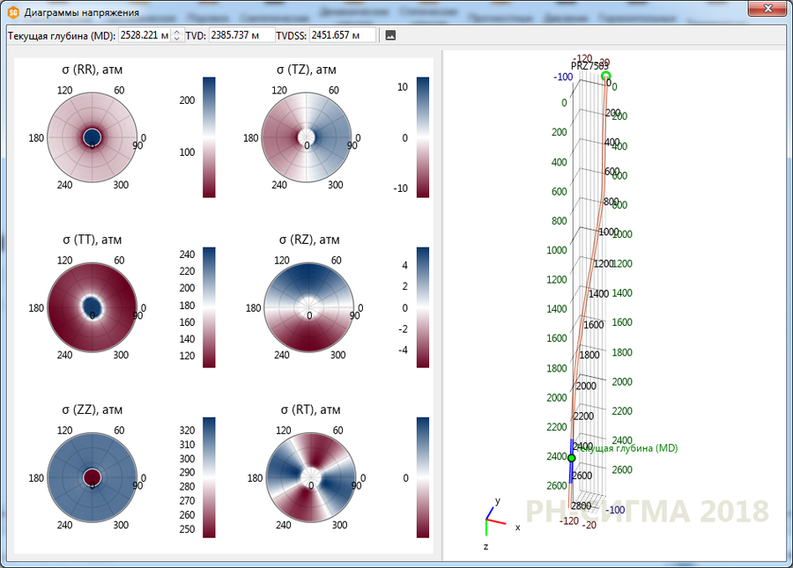Click the σ (RR) polar stress plot
Viewport: 793px width, 568px height.
[93, 136]
